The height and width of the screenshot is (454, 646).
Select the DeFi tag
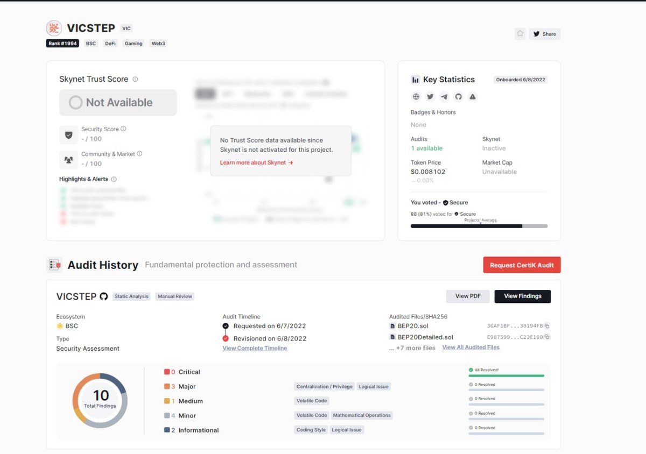(x=110, y=44)
